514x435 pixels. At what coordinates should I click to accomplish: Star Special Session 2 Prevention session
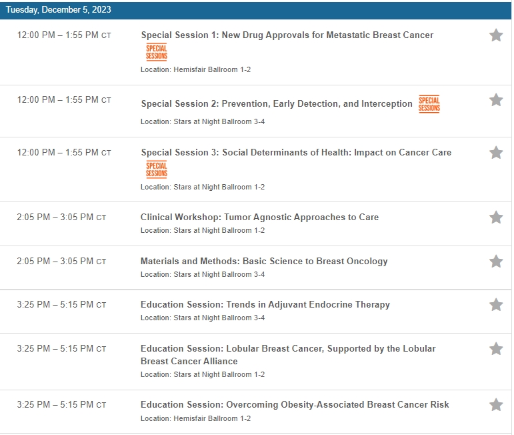click(x=496, y=100)
